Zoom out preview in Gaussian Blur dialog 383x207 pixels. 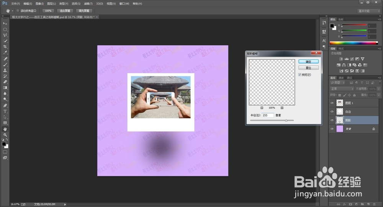click(x=262, y=108)
